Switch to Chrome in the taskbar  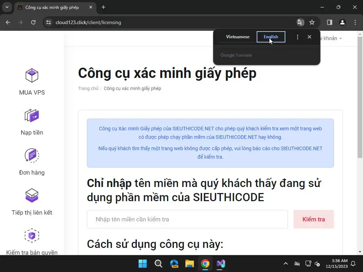205,263
